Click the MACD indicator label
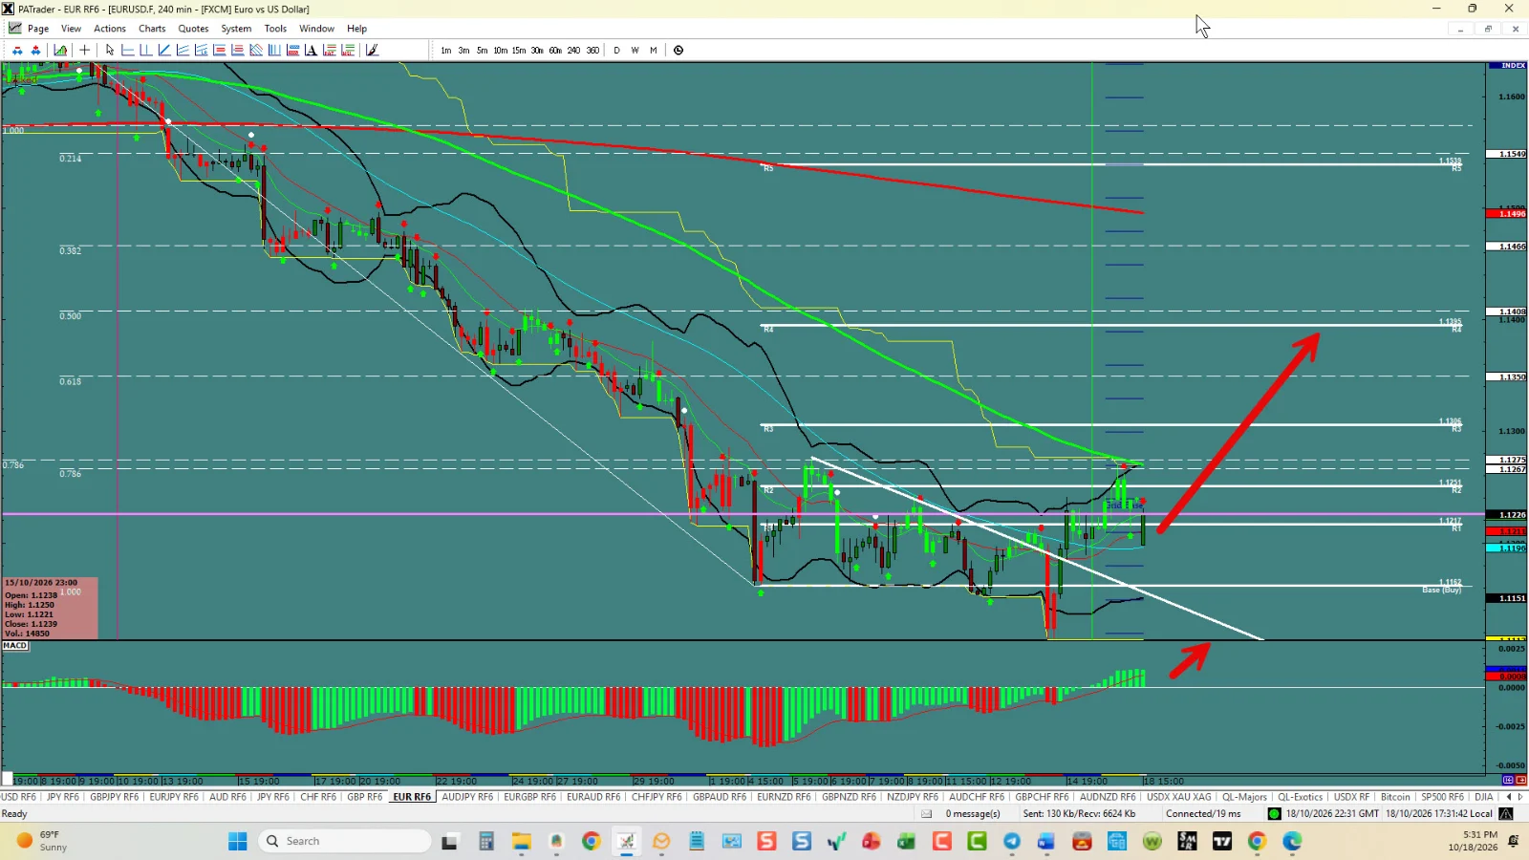This screenshot has height=860, width=1529. click(x=15, y=646)
